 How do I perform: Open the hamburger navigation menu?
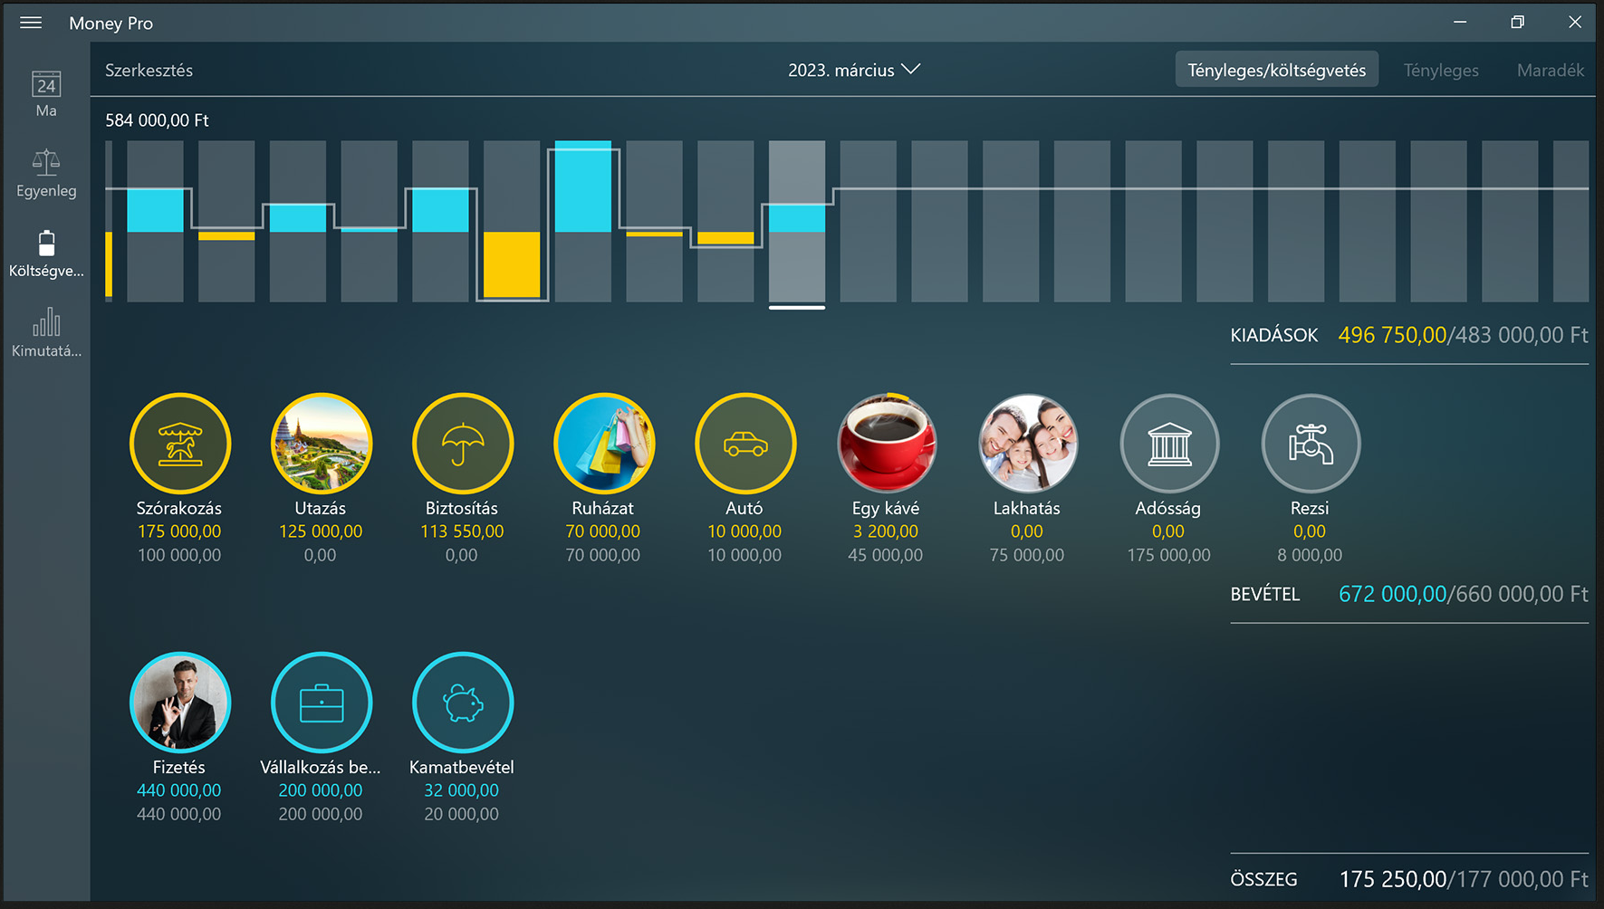pos(31,23)
